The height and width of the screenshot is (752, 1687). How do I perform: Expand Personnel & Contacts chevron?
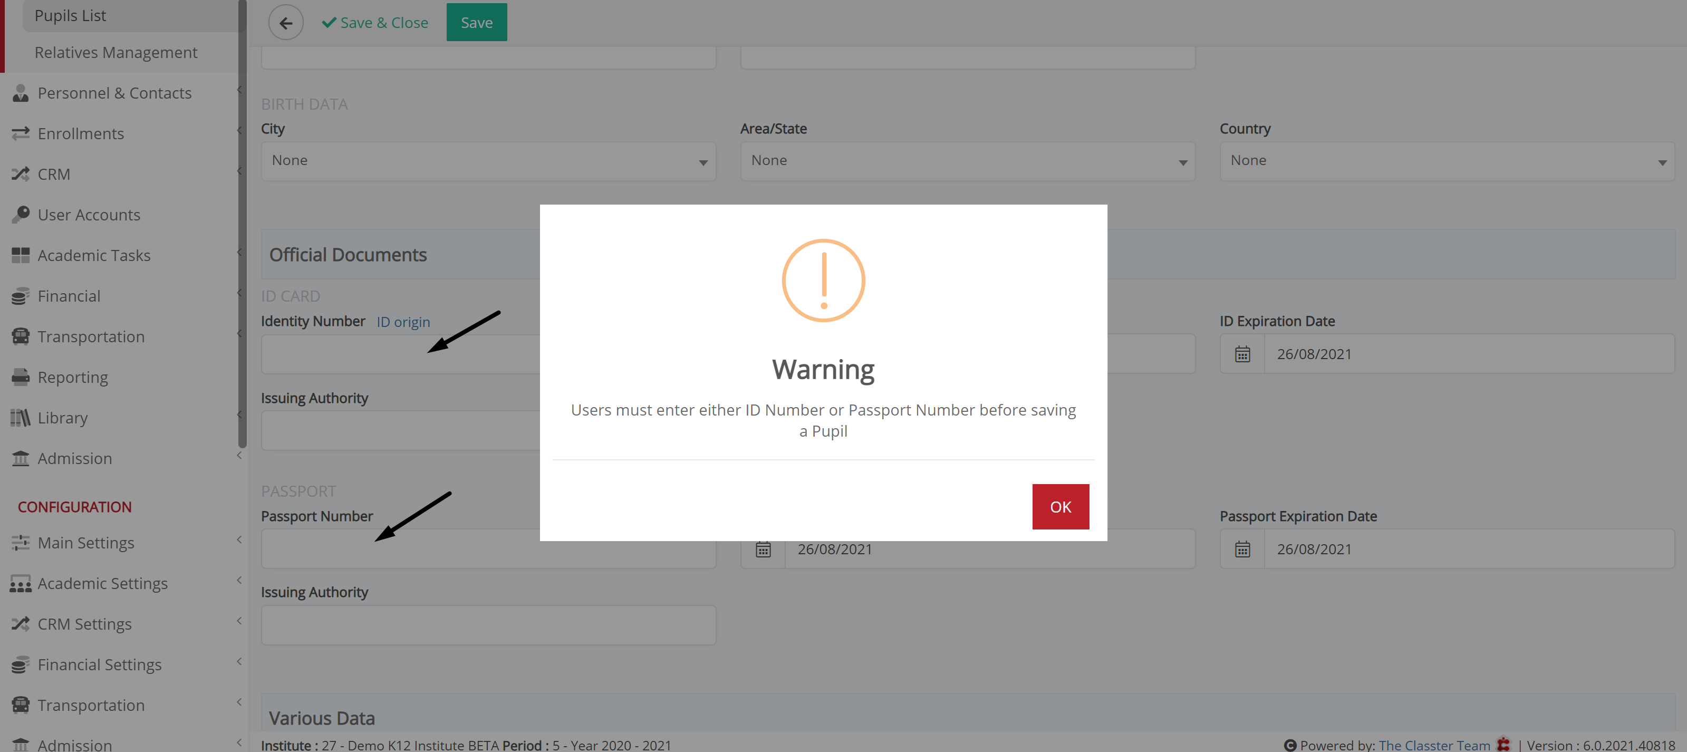click(x=239, y=90)
